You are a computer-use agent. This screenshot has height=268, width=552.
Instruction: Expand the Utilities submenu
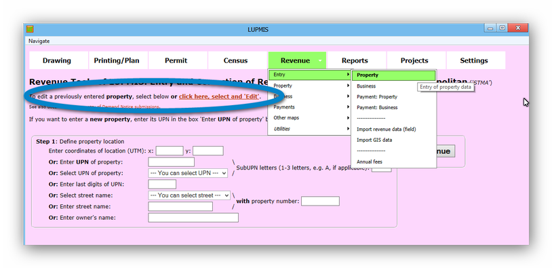pos(310,129)
